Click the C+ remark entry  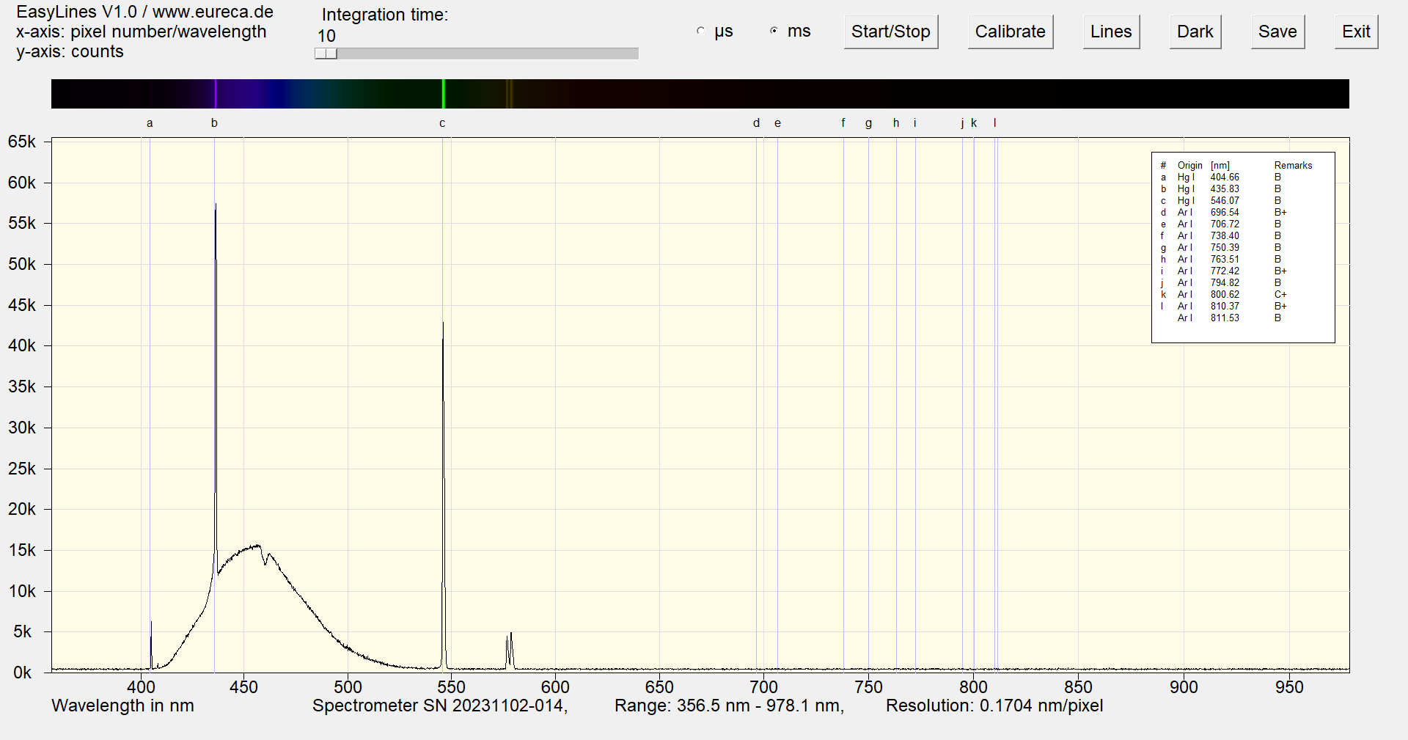click(1280, 295)
